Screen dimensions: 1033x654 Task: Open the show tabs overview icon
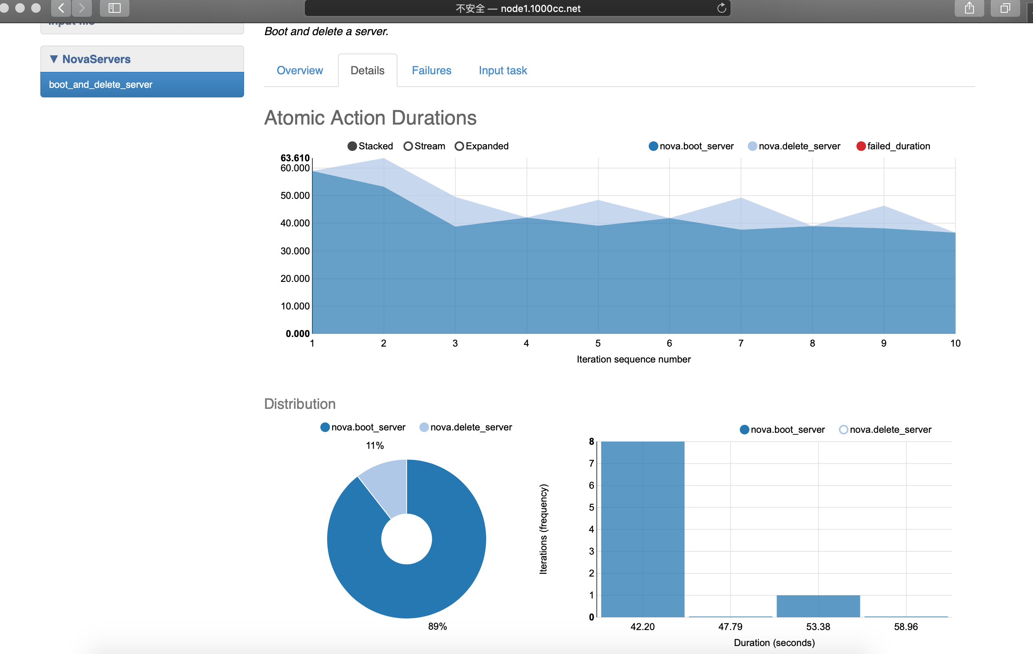pyautogui.click(x=1005, y=8)
